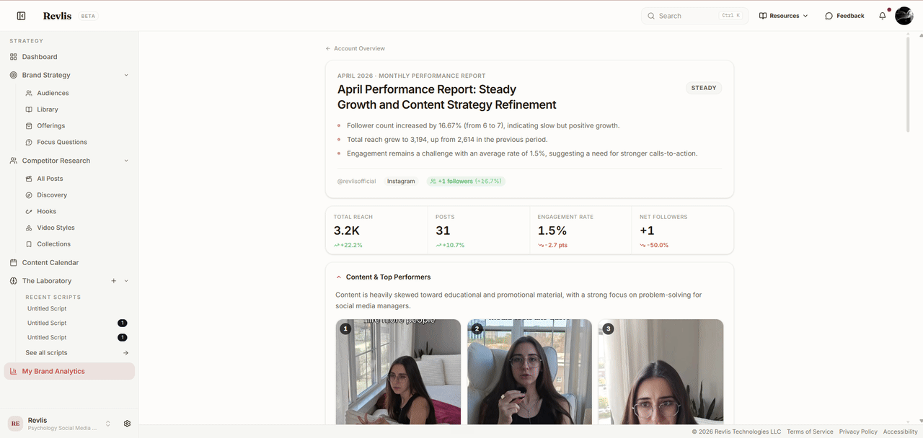The width and height of the screenshot is (923, 438).
Task: Click See all scripts link
Action: tap(46, 353)
